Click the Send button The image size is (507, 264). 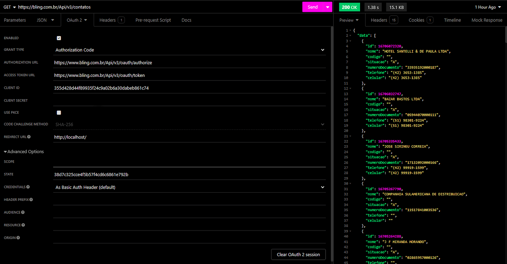[312, 7]
